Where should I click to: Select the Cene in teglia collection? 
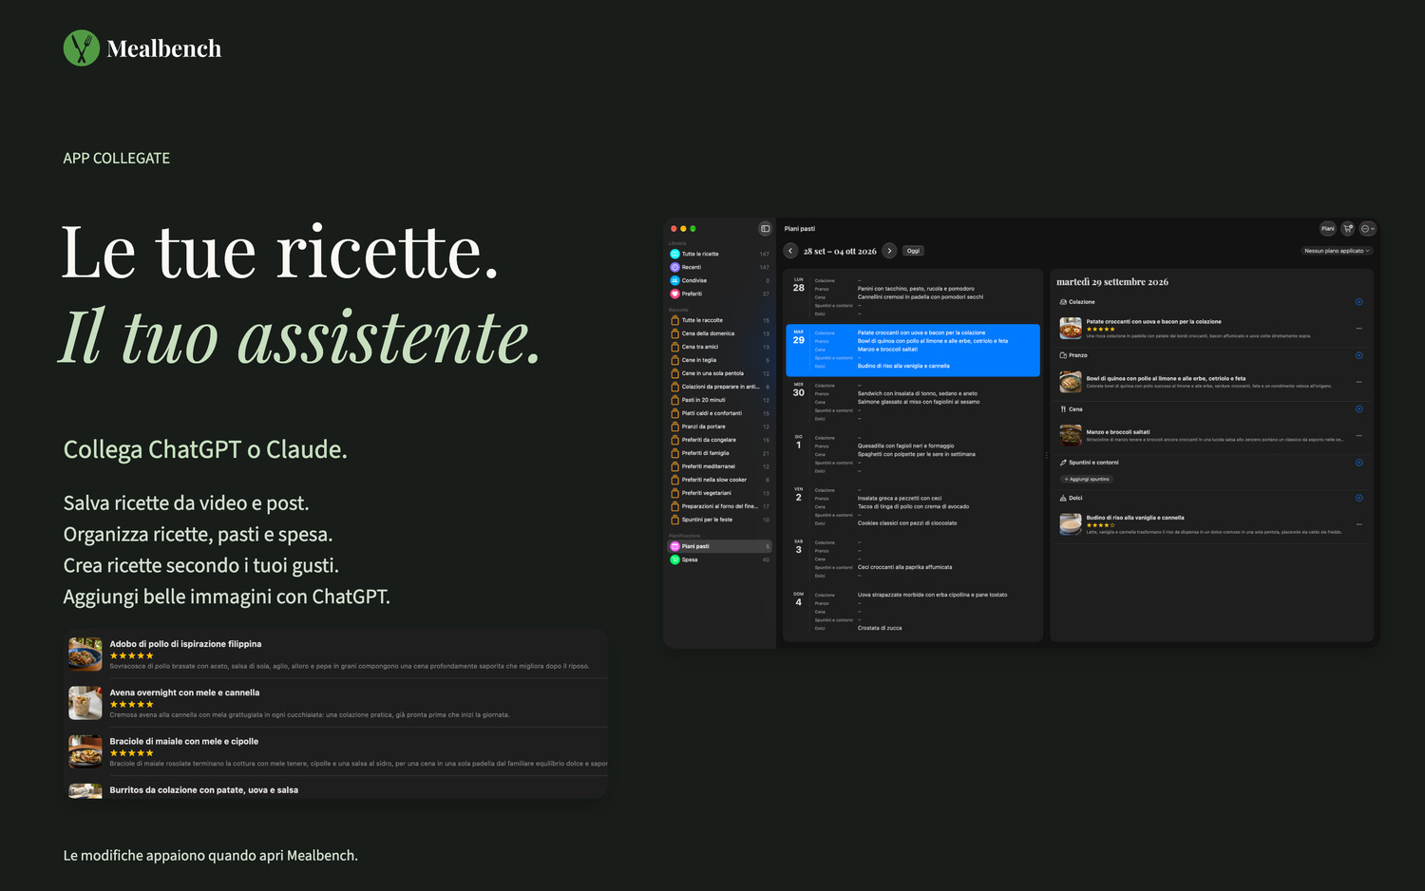pyautogui.click(x=720, y=360)
